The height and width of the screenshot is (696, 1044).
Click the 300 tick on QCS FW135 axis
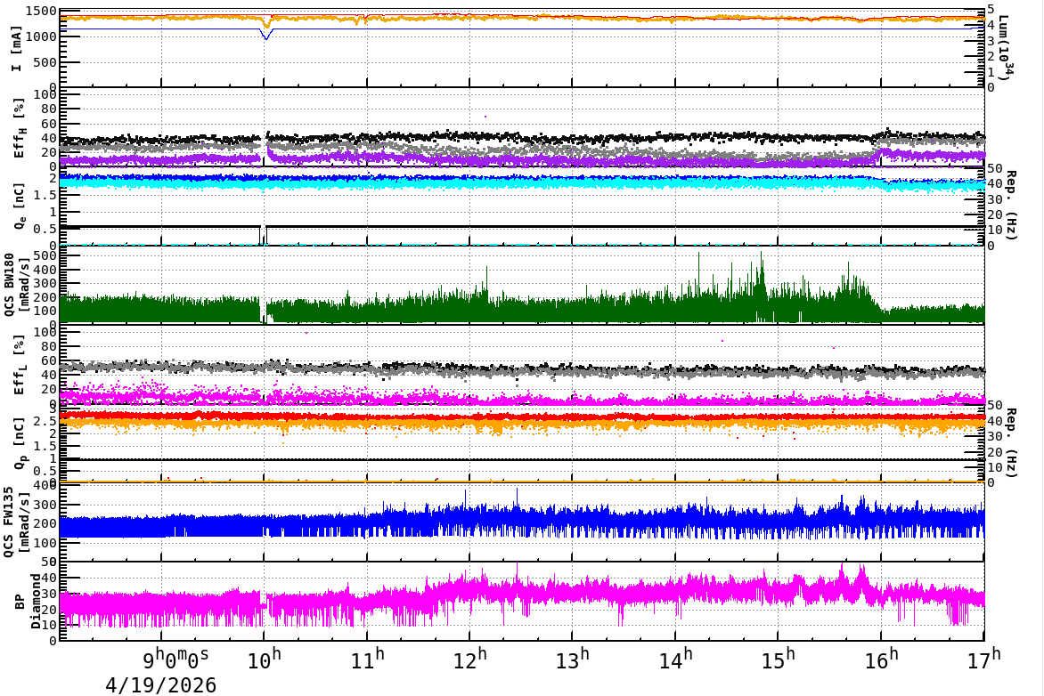point(46,505)
